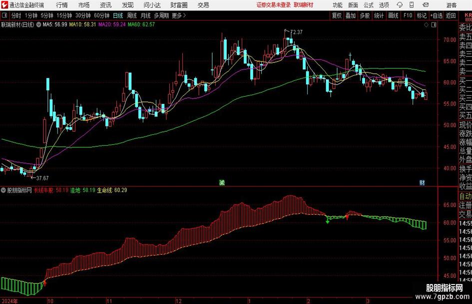
Task: Toggle the right side panel icon
Action: click(434, 25)
